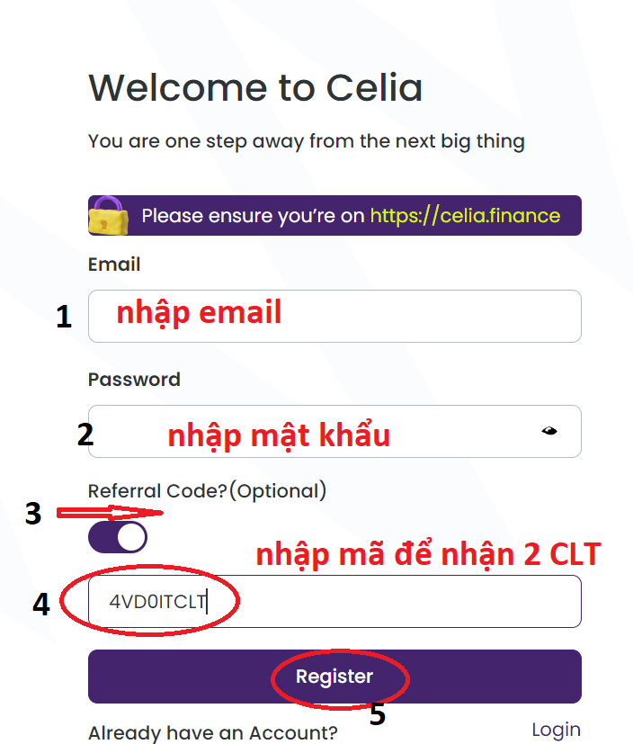633x744 pixels.
Task: Open the https://celia.finance URL in the banner
Action: (x=465, y=216)
